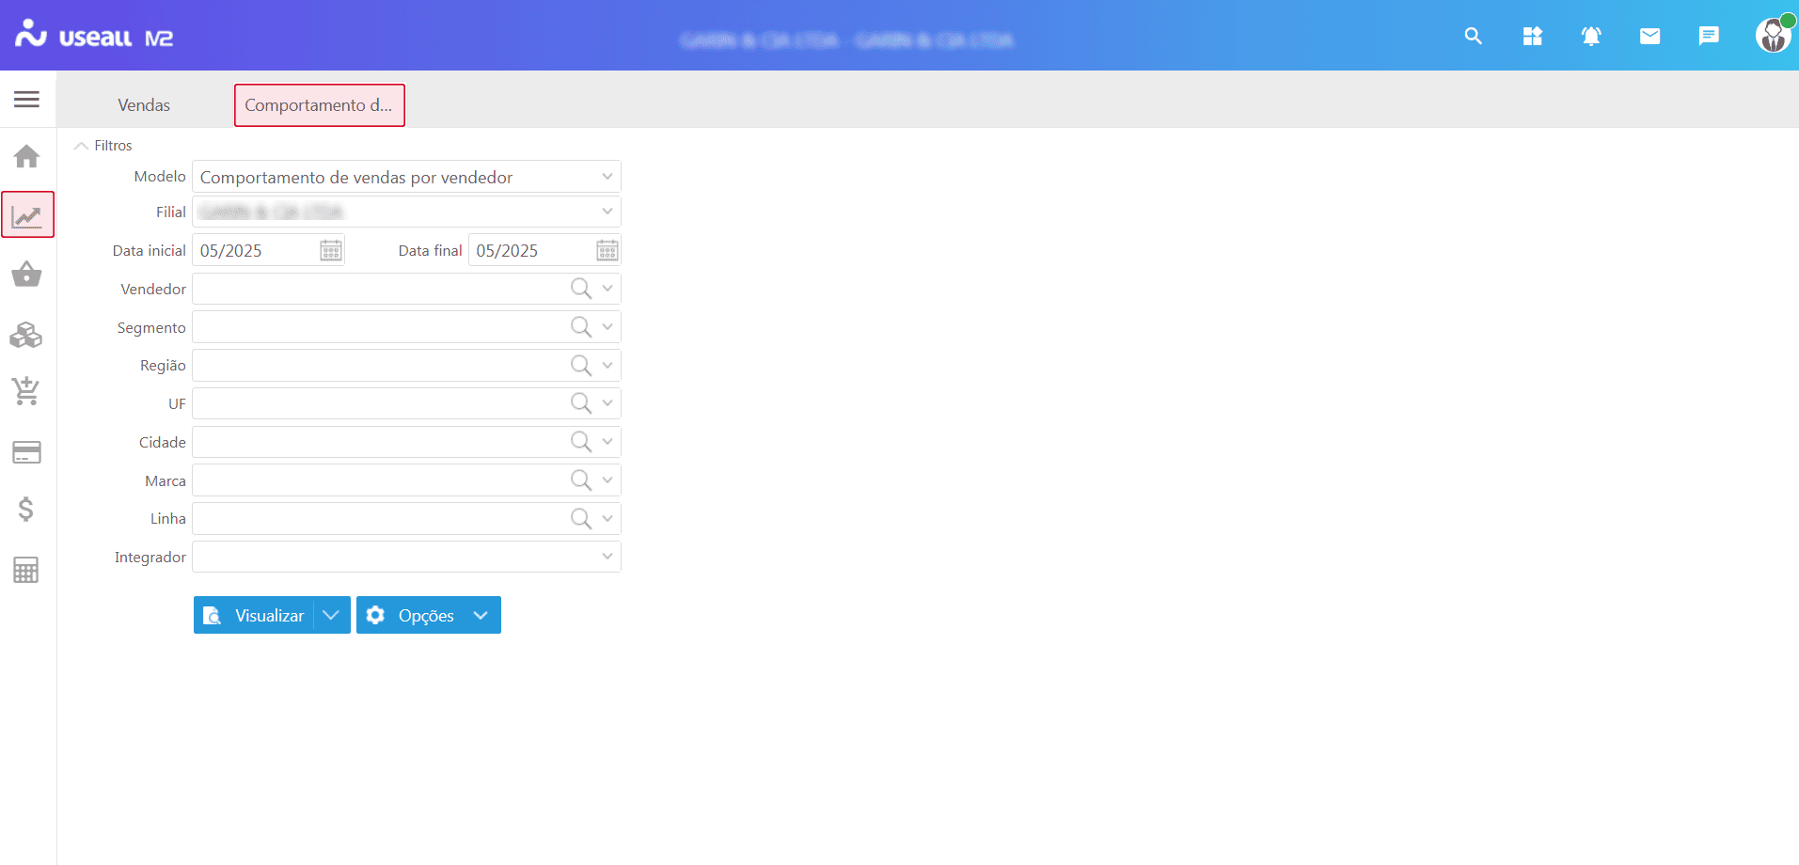Open the chat messages icon in header

pyautogui.click(x=1709, y=37)
